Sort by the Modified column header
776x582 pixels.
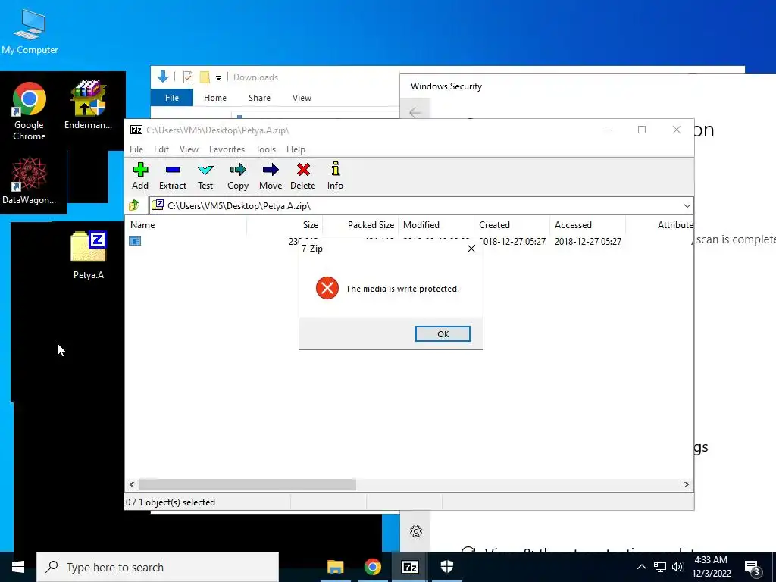436,224
